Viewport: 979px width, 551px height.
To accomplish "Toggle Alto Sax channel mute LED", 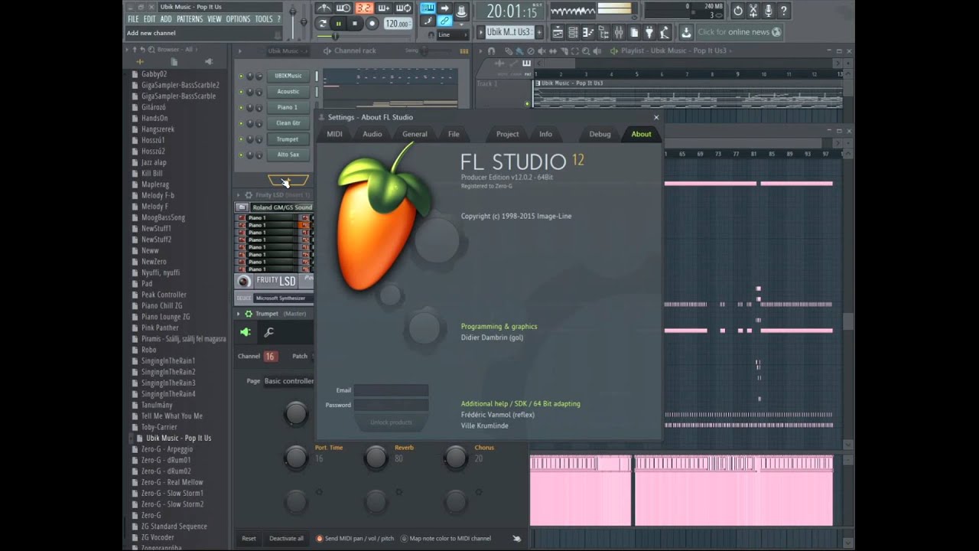I will point(241,155).
